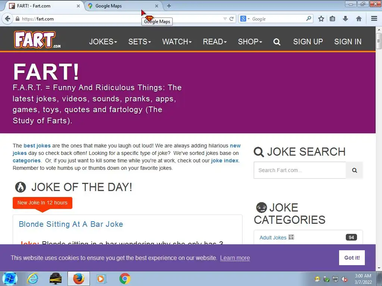Click the padlock site identity icon

click(18, 19)
